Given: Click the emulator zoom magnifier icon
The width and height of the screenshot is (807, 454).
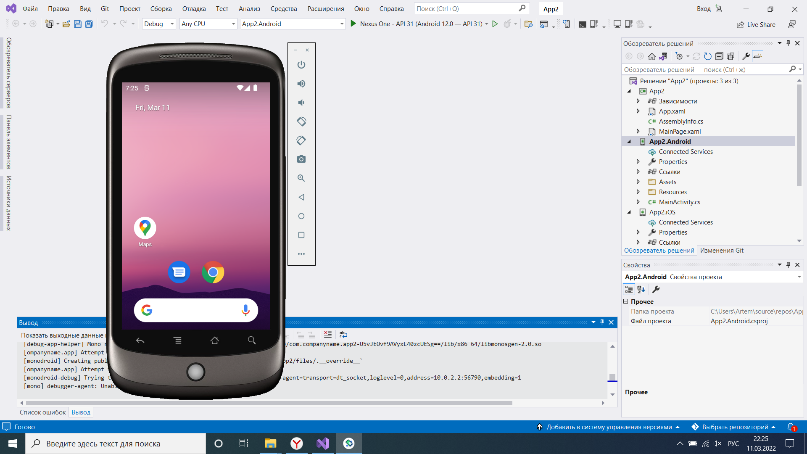Looking at the screenshot, I should pyautogui.click(x=301, y=178).
